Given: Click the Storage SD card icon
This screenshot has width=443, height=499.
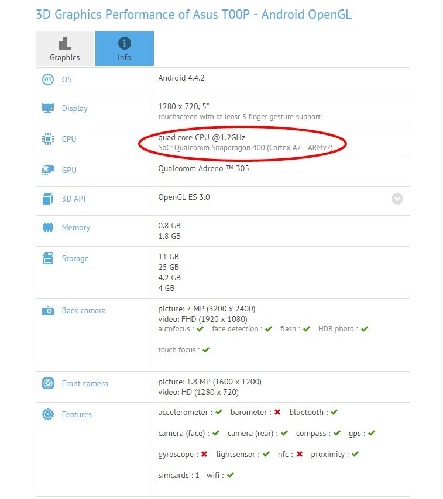Looking at the screenshot, I should (x=48, y=258).
